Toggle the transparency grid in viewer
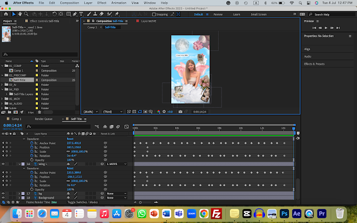The width and height of the screenshot is (357, 223). tap(134, 111)
